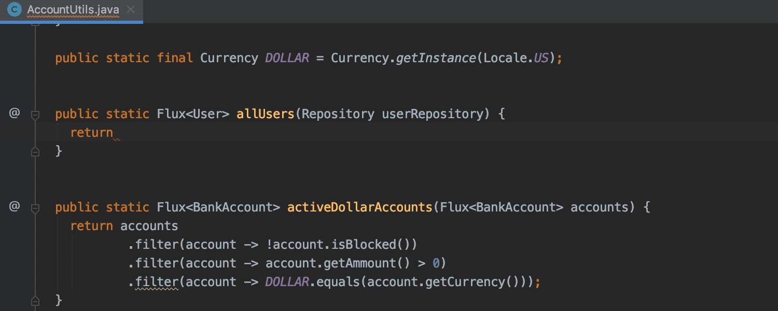Click the userRepository parameter name
The height and width of the screenshot is (311, 778).
pos(432,114)
